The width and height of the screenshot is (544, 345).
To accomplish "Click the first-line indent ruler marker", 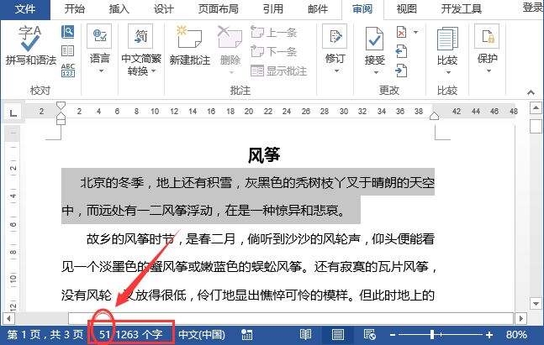I will tap(61, 105).
